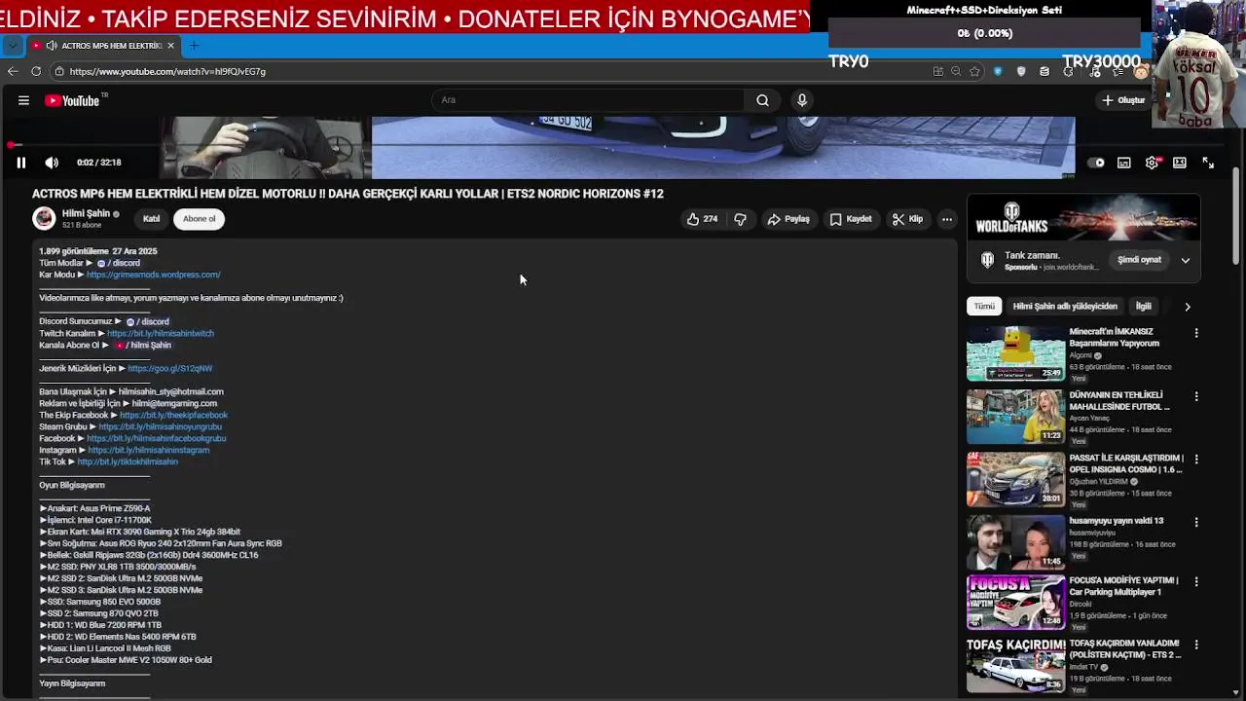1246x701 pixels.
Task: Open theekipfacebook link
Action: (x=173, y=415)
